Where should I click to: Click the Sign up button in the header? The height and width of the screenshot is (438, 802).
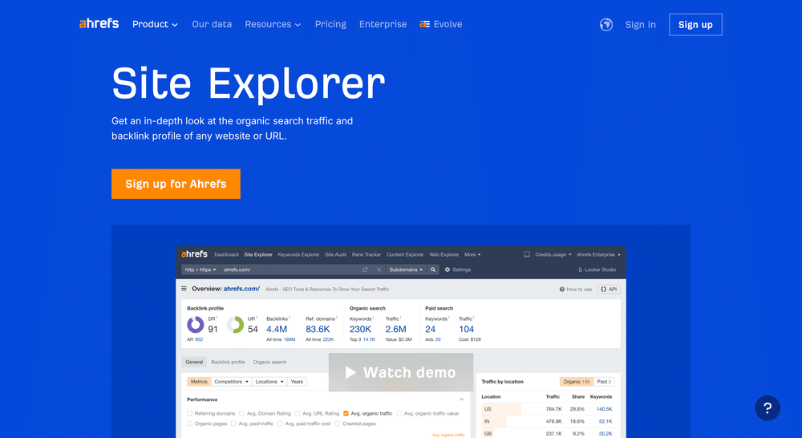tap(695, 25)
